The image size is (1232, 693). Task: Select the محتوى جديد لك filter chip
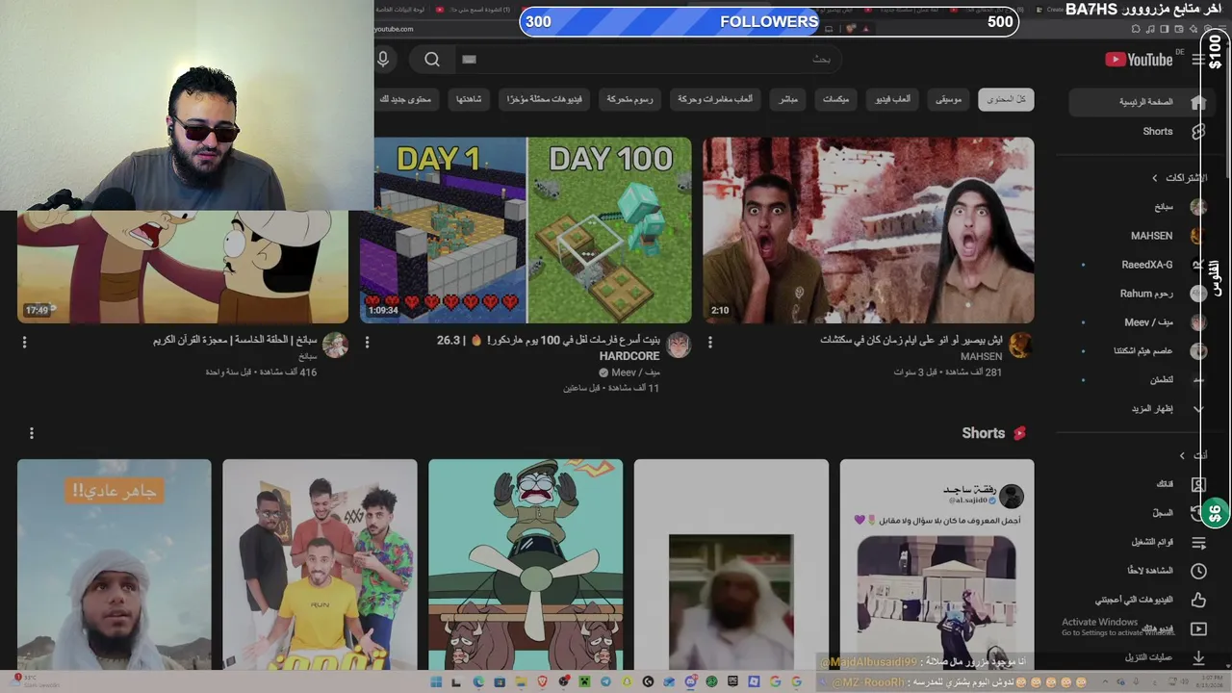click(406, 99)
